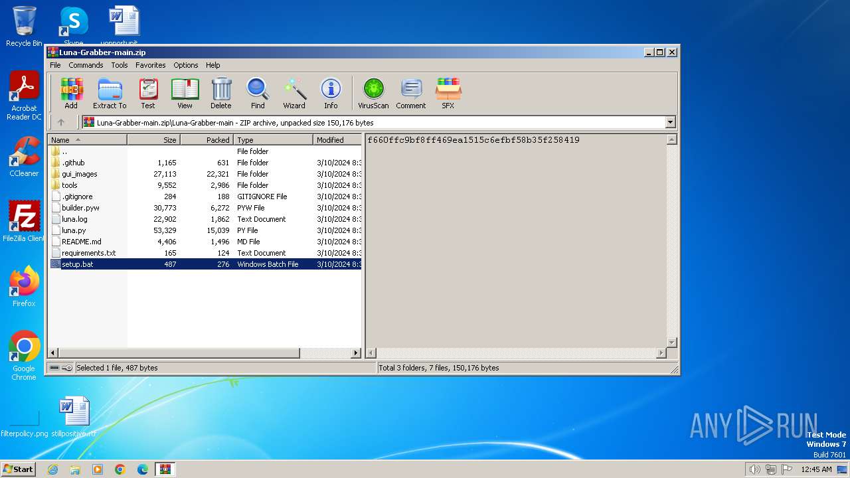The width and height of the screenshot is (850, 478).
Task: Click the Extract To toolbar icon
Action: pyautogui.click(x=110, y=93)
